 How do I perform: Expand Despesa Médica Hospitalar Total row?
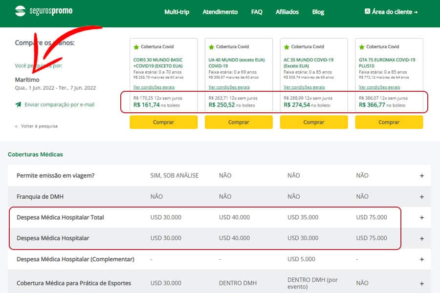coord(422,218)
